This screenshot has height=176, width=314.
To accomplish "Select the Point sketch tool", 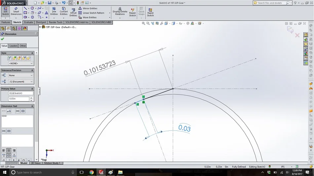I will [x=47, y=17].
